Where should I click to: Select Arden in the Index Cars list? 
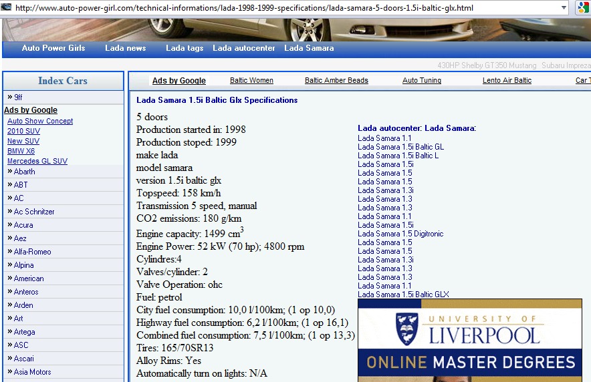pyautogui.click(x=23, y=305)
